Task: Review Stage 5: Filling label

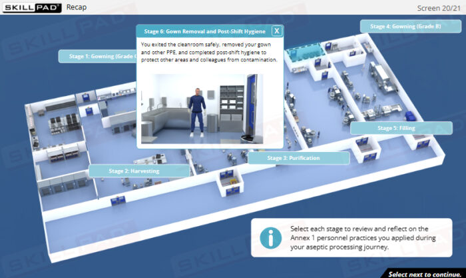Action: coord(396,128)
